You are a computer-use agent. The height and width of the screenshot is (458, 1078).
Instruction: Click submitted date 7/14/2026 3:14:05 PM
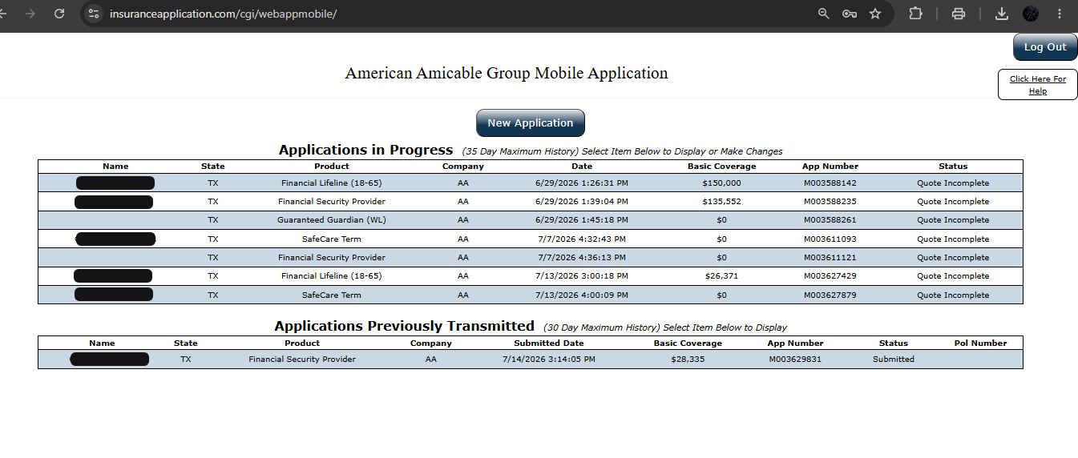click(548, 359)
